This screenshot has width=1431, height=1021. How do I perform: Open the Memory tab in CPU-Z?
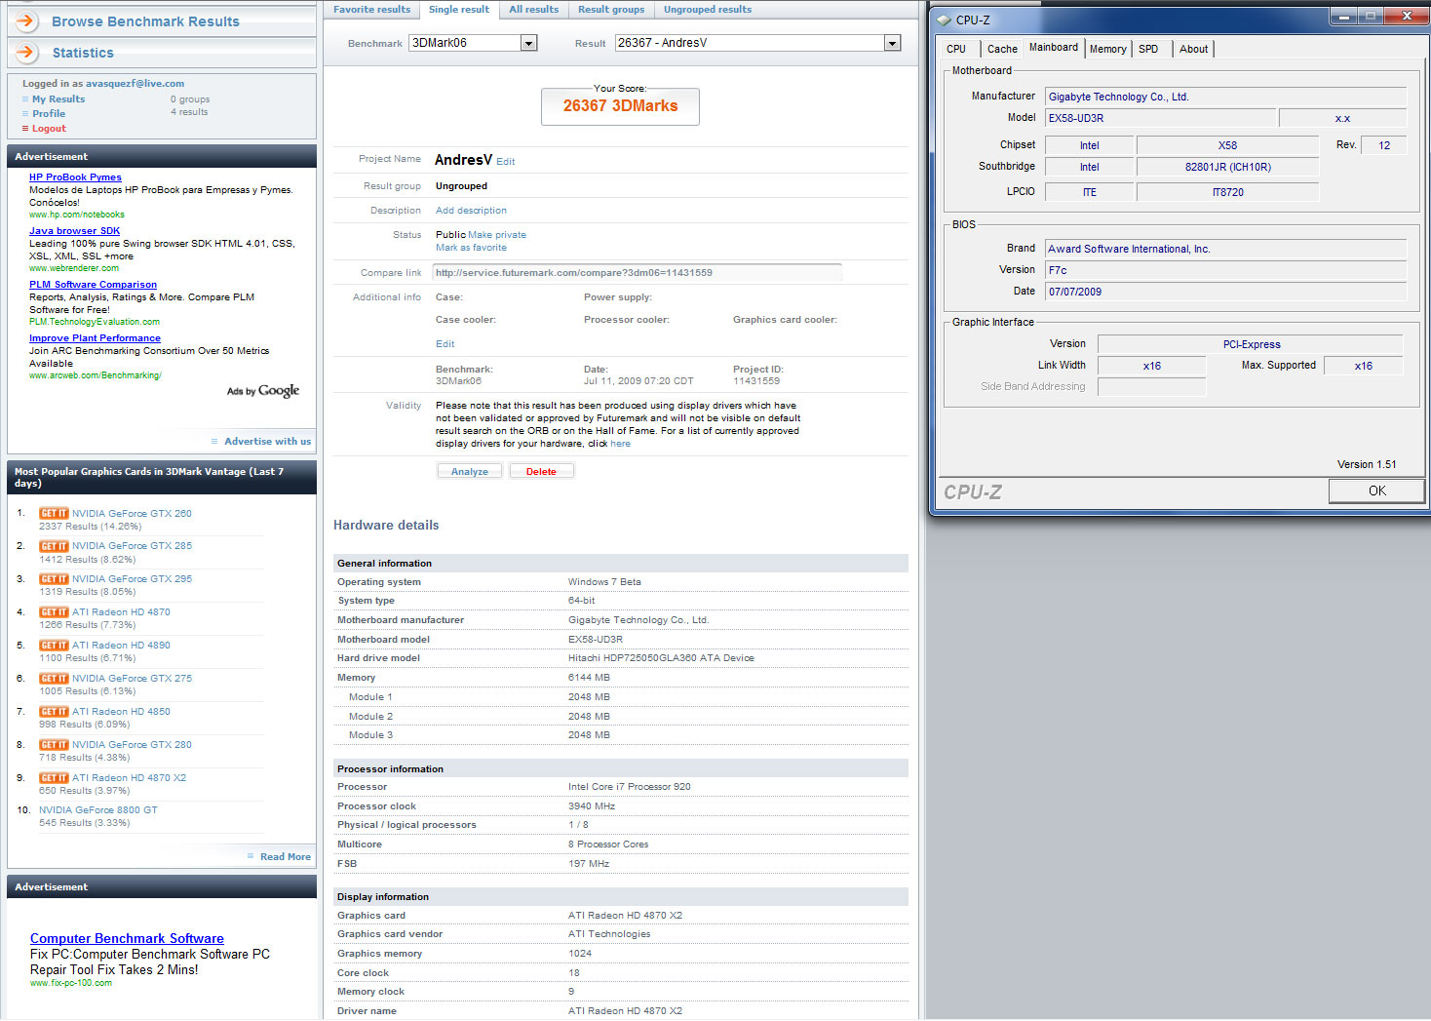click(x=1108, y=49)
